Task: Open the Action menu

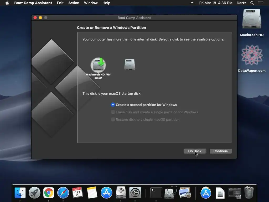Action: (74, 3)
